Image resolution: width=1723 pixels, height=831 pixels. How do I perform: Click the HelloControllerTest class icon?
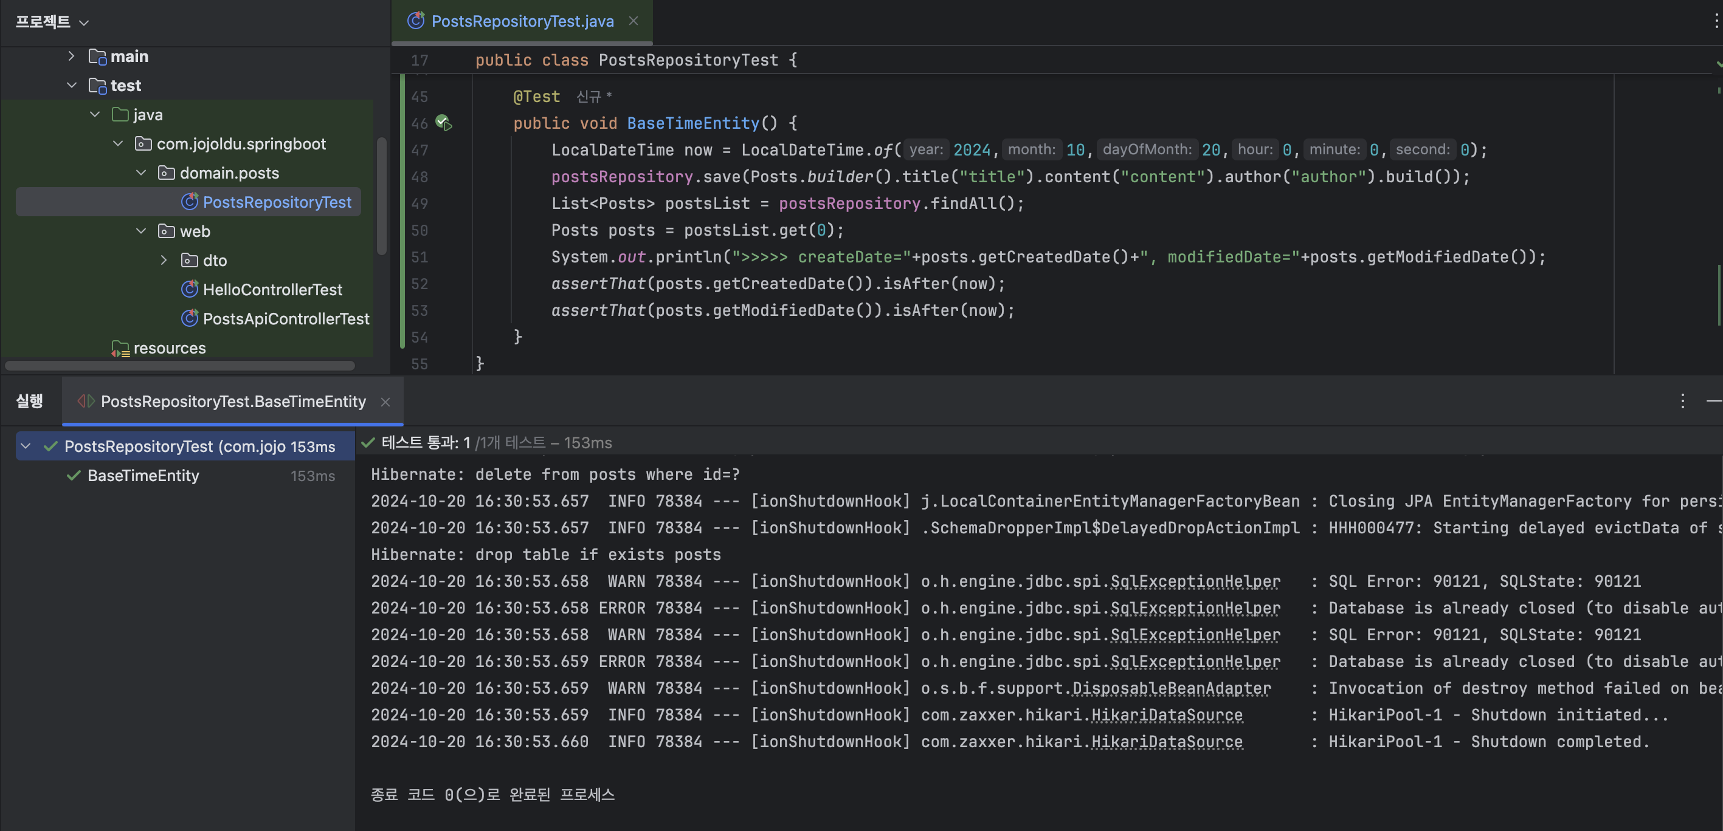[190, 290]
